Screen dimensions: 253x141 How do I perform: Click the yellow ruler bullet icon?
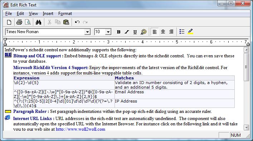point(8,111)
